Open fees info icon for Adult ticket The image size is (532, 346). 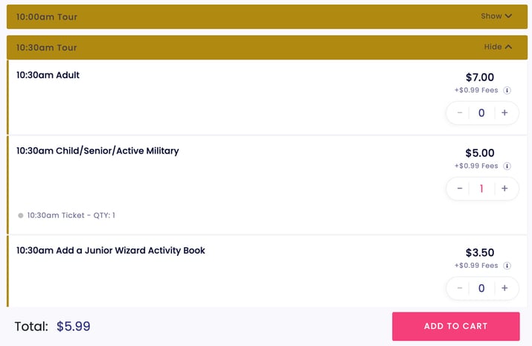tap(507, 90)
